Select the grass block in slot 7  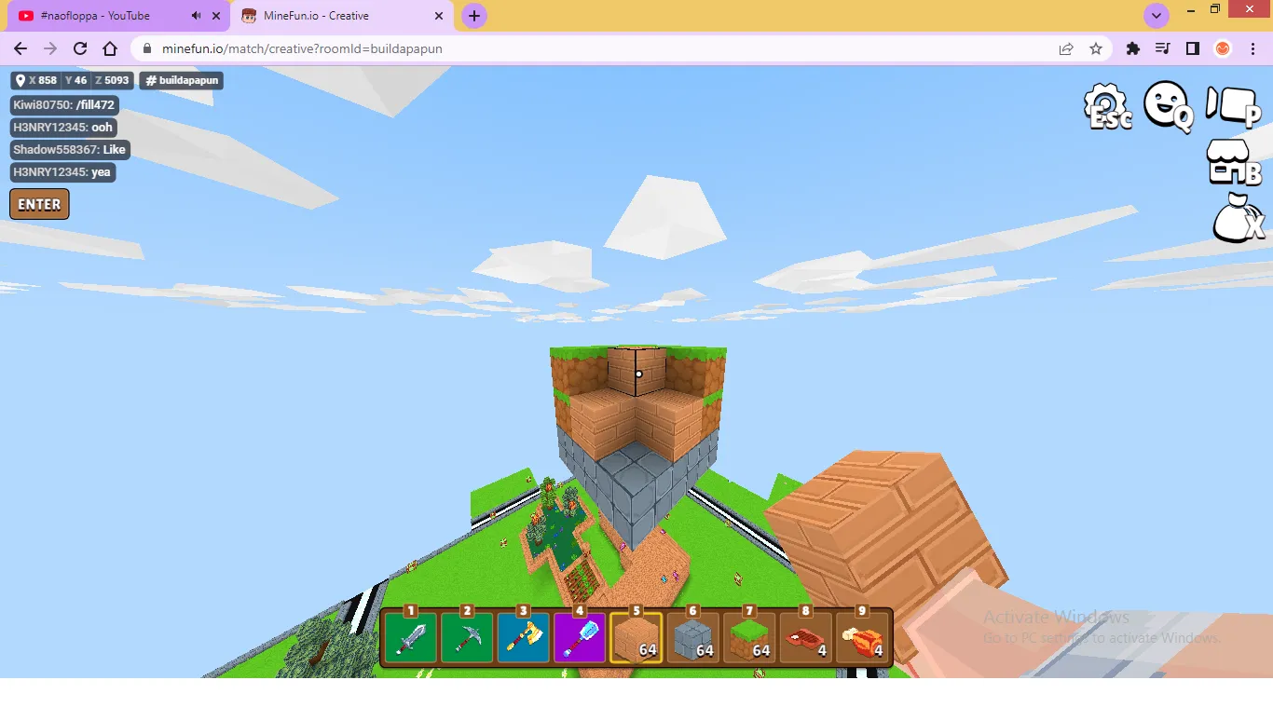click(x=749, y=637)
